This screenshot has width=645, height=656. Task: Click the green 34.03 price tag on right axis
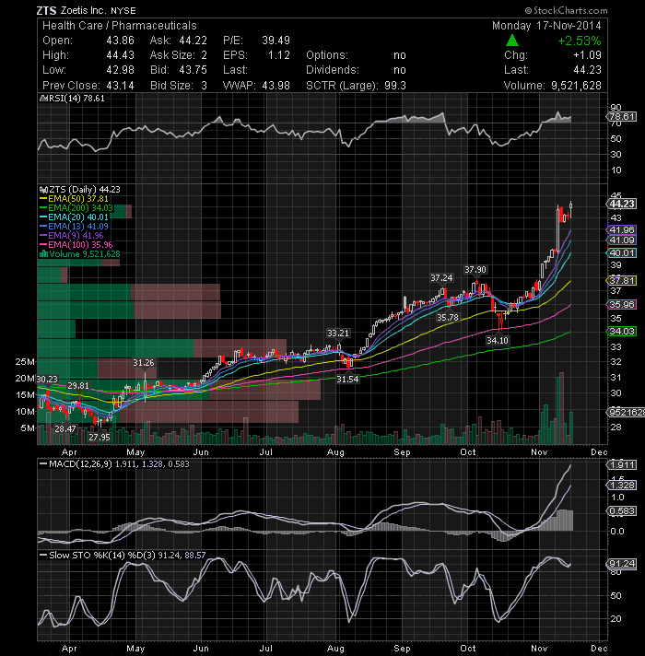622,332
